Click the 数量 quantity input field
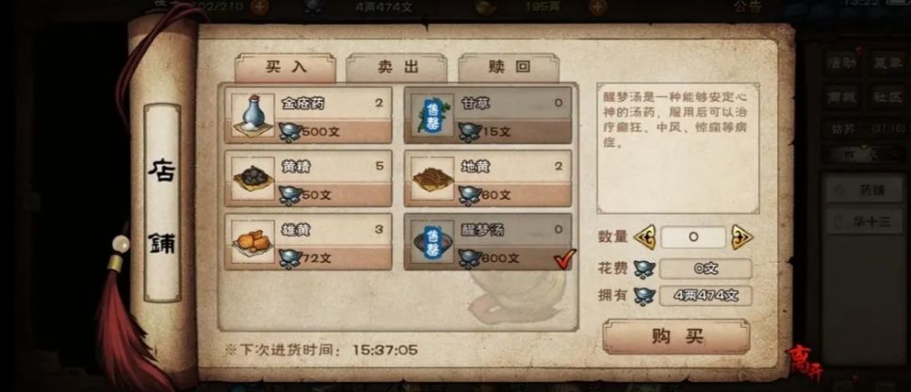The height and width of the screenshot is (392, 911). [x=693, y=237]
